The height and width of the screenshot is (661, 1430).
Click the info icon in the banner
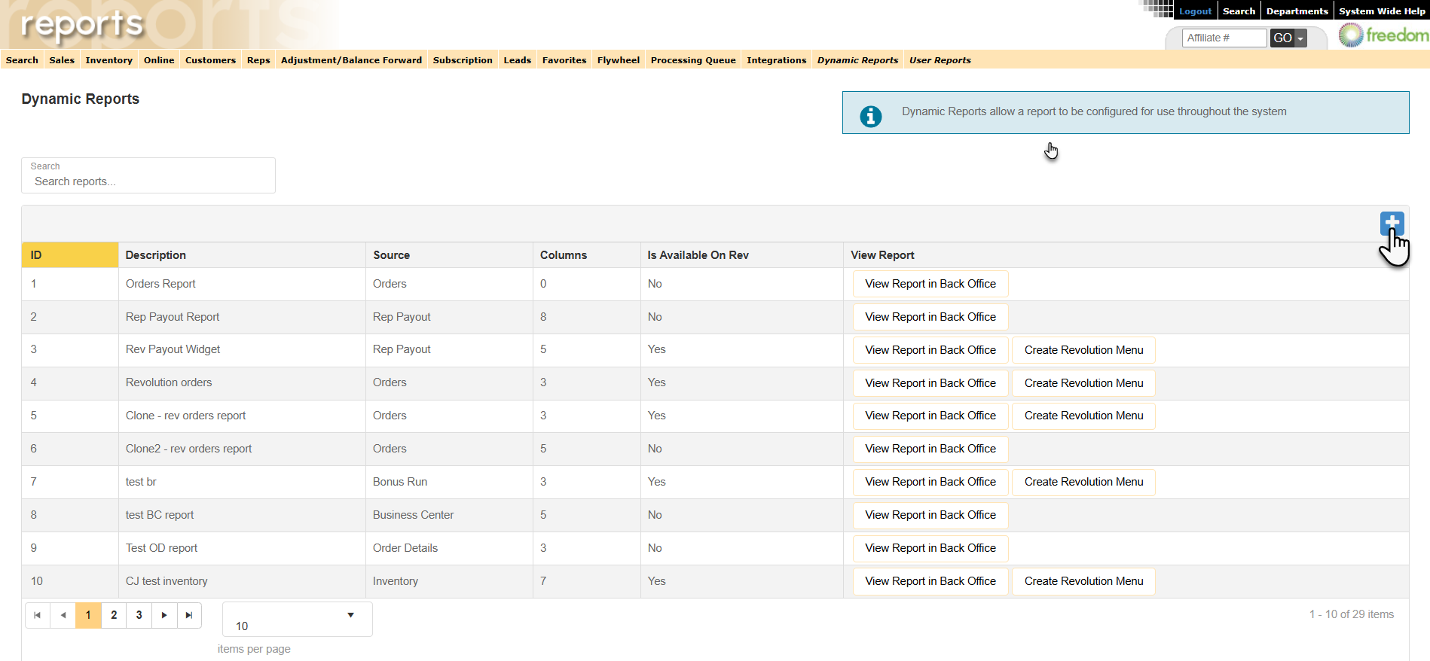pyautogui.click(x=870, y=116)
